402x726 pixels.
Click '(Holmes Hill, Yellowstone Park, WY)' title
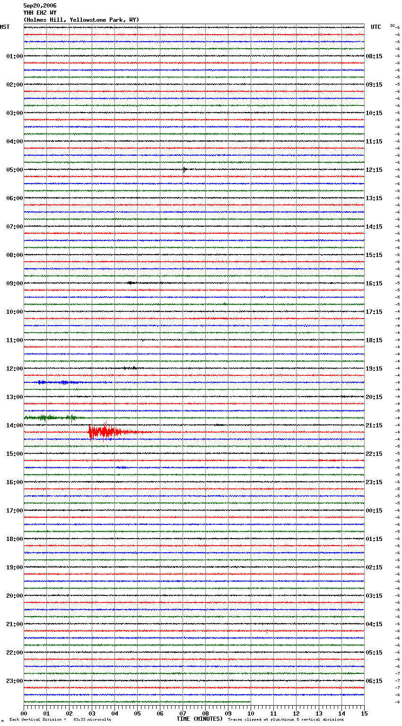81,20
